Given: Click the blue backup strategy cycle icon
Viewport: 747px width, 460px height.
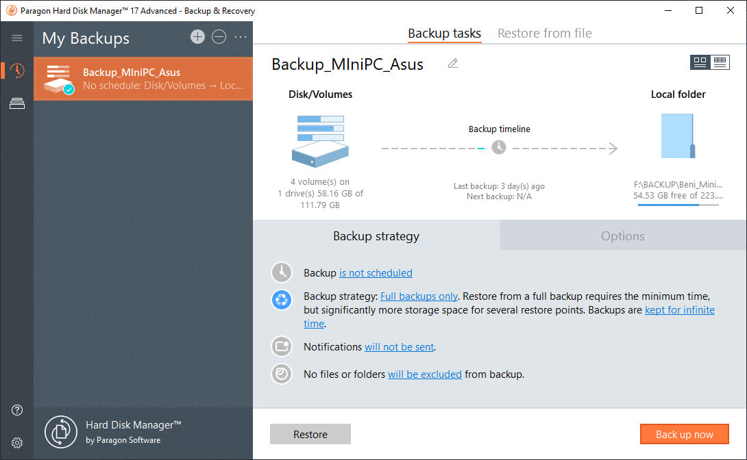Looking at the screenshot, I should point(282,301).
